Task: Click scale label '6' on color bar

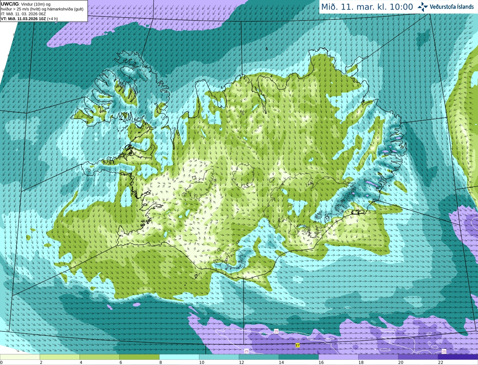Action: [121, 362]
